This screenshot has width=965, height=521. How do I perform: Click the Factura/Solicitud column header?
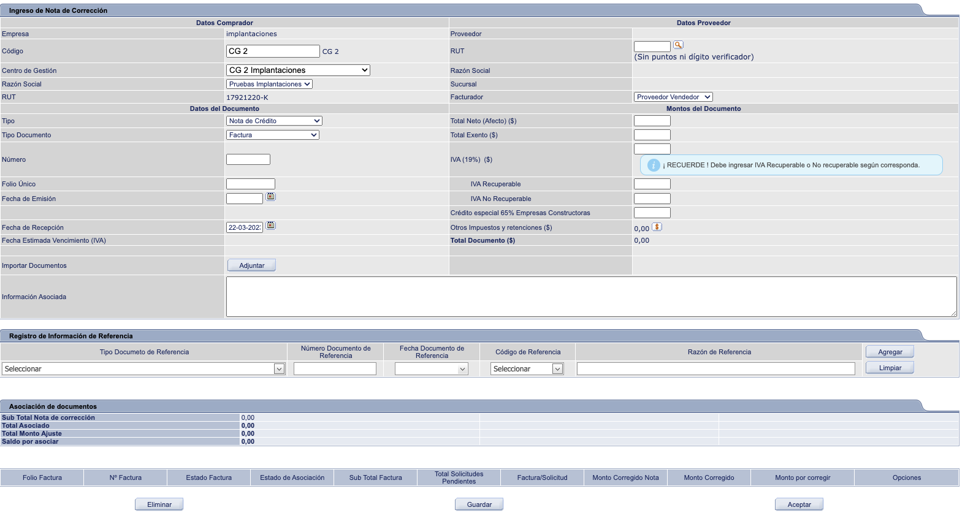[x=543, y=477]
